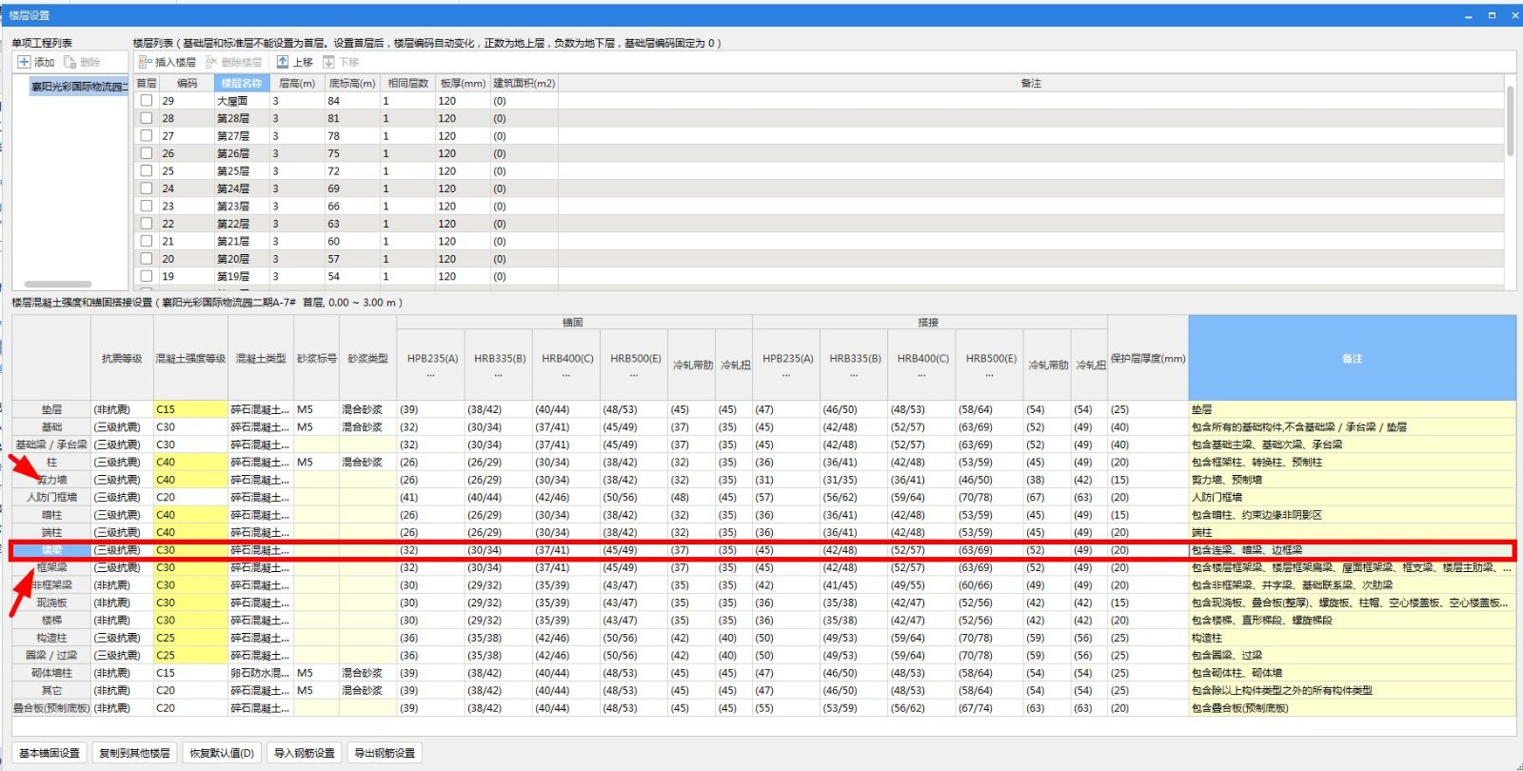Open HRB335(B) anchorage column ellipsis
Screen dimensions: 1523x771
click(500, 375)
